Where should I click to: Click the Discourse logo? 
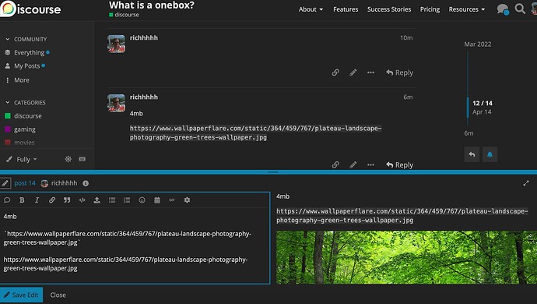click(x=31, y=9)
